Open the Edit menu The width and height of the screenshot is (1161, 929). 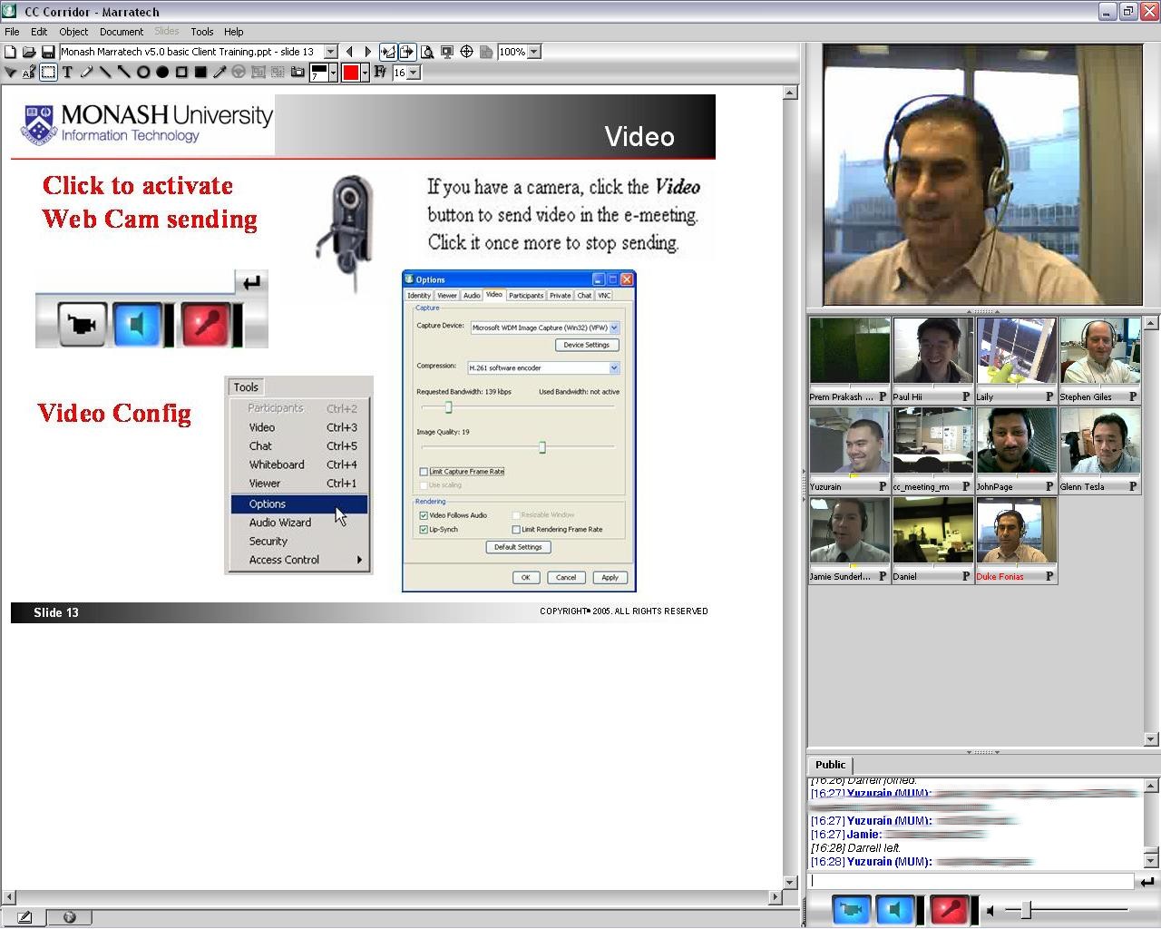(x=39, y=32)
